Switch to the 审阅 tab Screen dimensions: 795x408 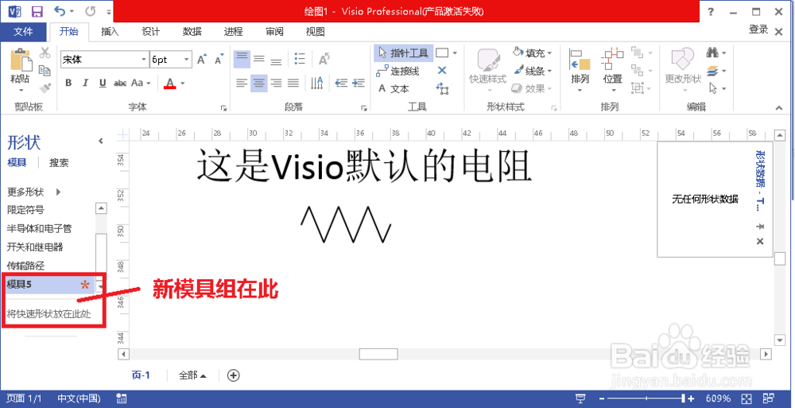click(x=274, y=32)
